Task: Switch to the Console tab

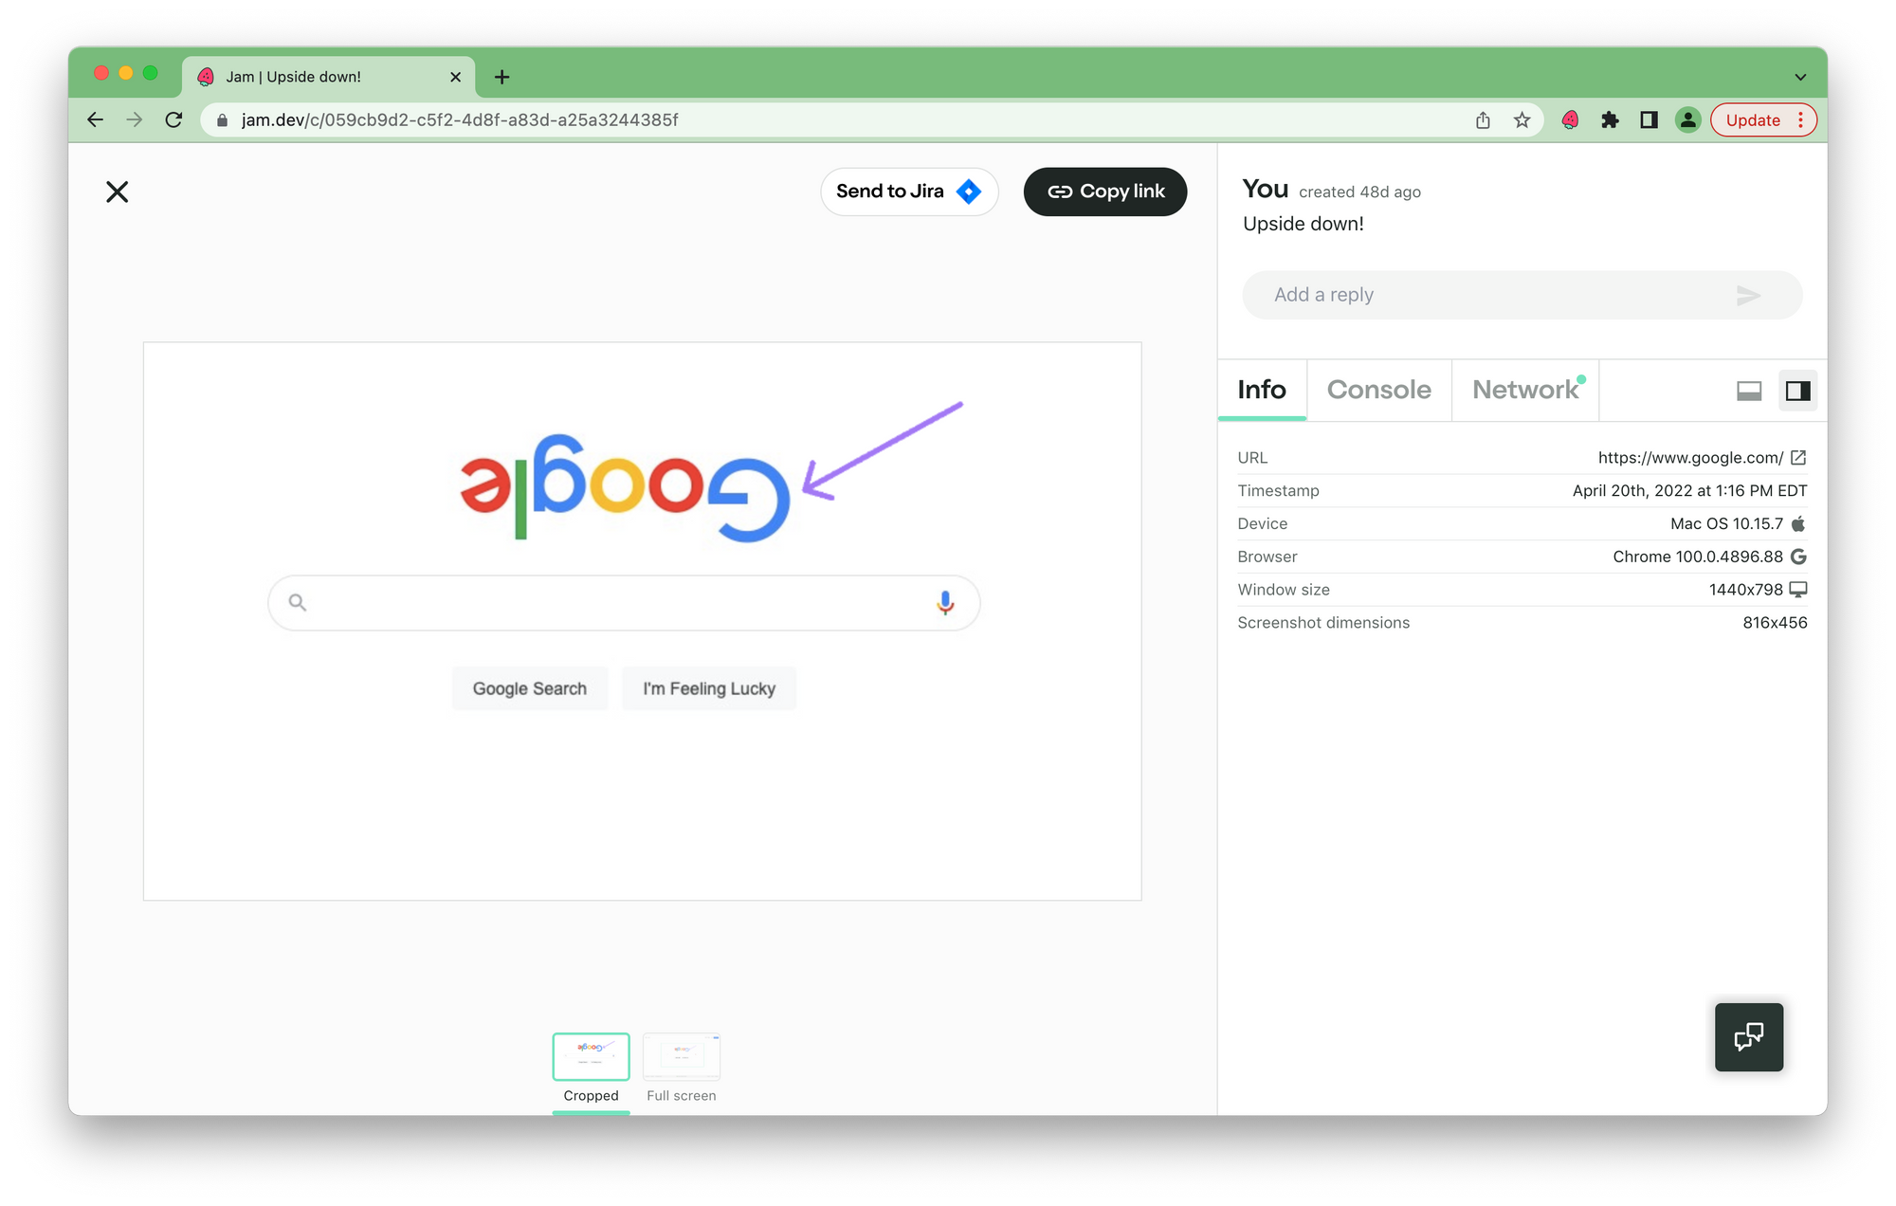Action: (x=1378, y=390)
